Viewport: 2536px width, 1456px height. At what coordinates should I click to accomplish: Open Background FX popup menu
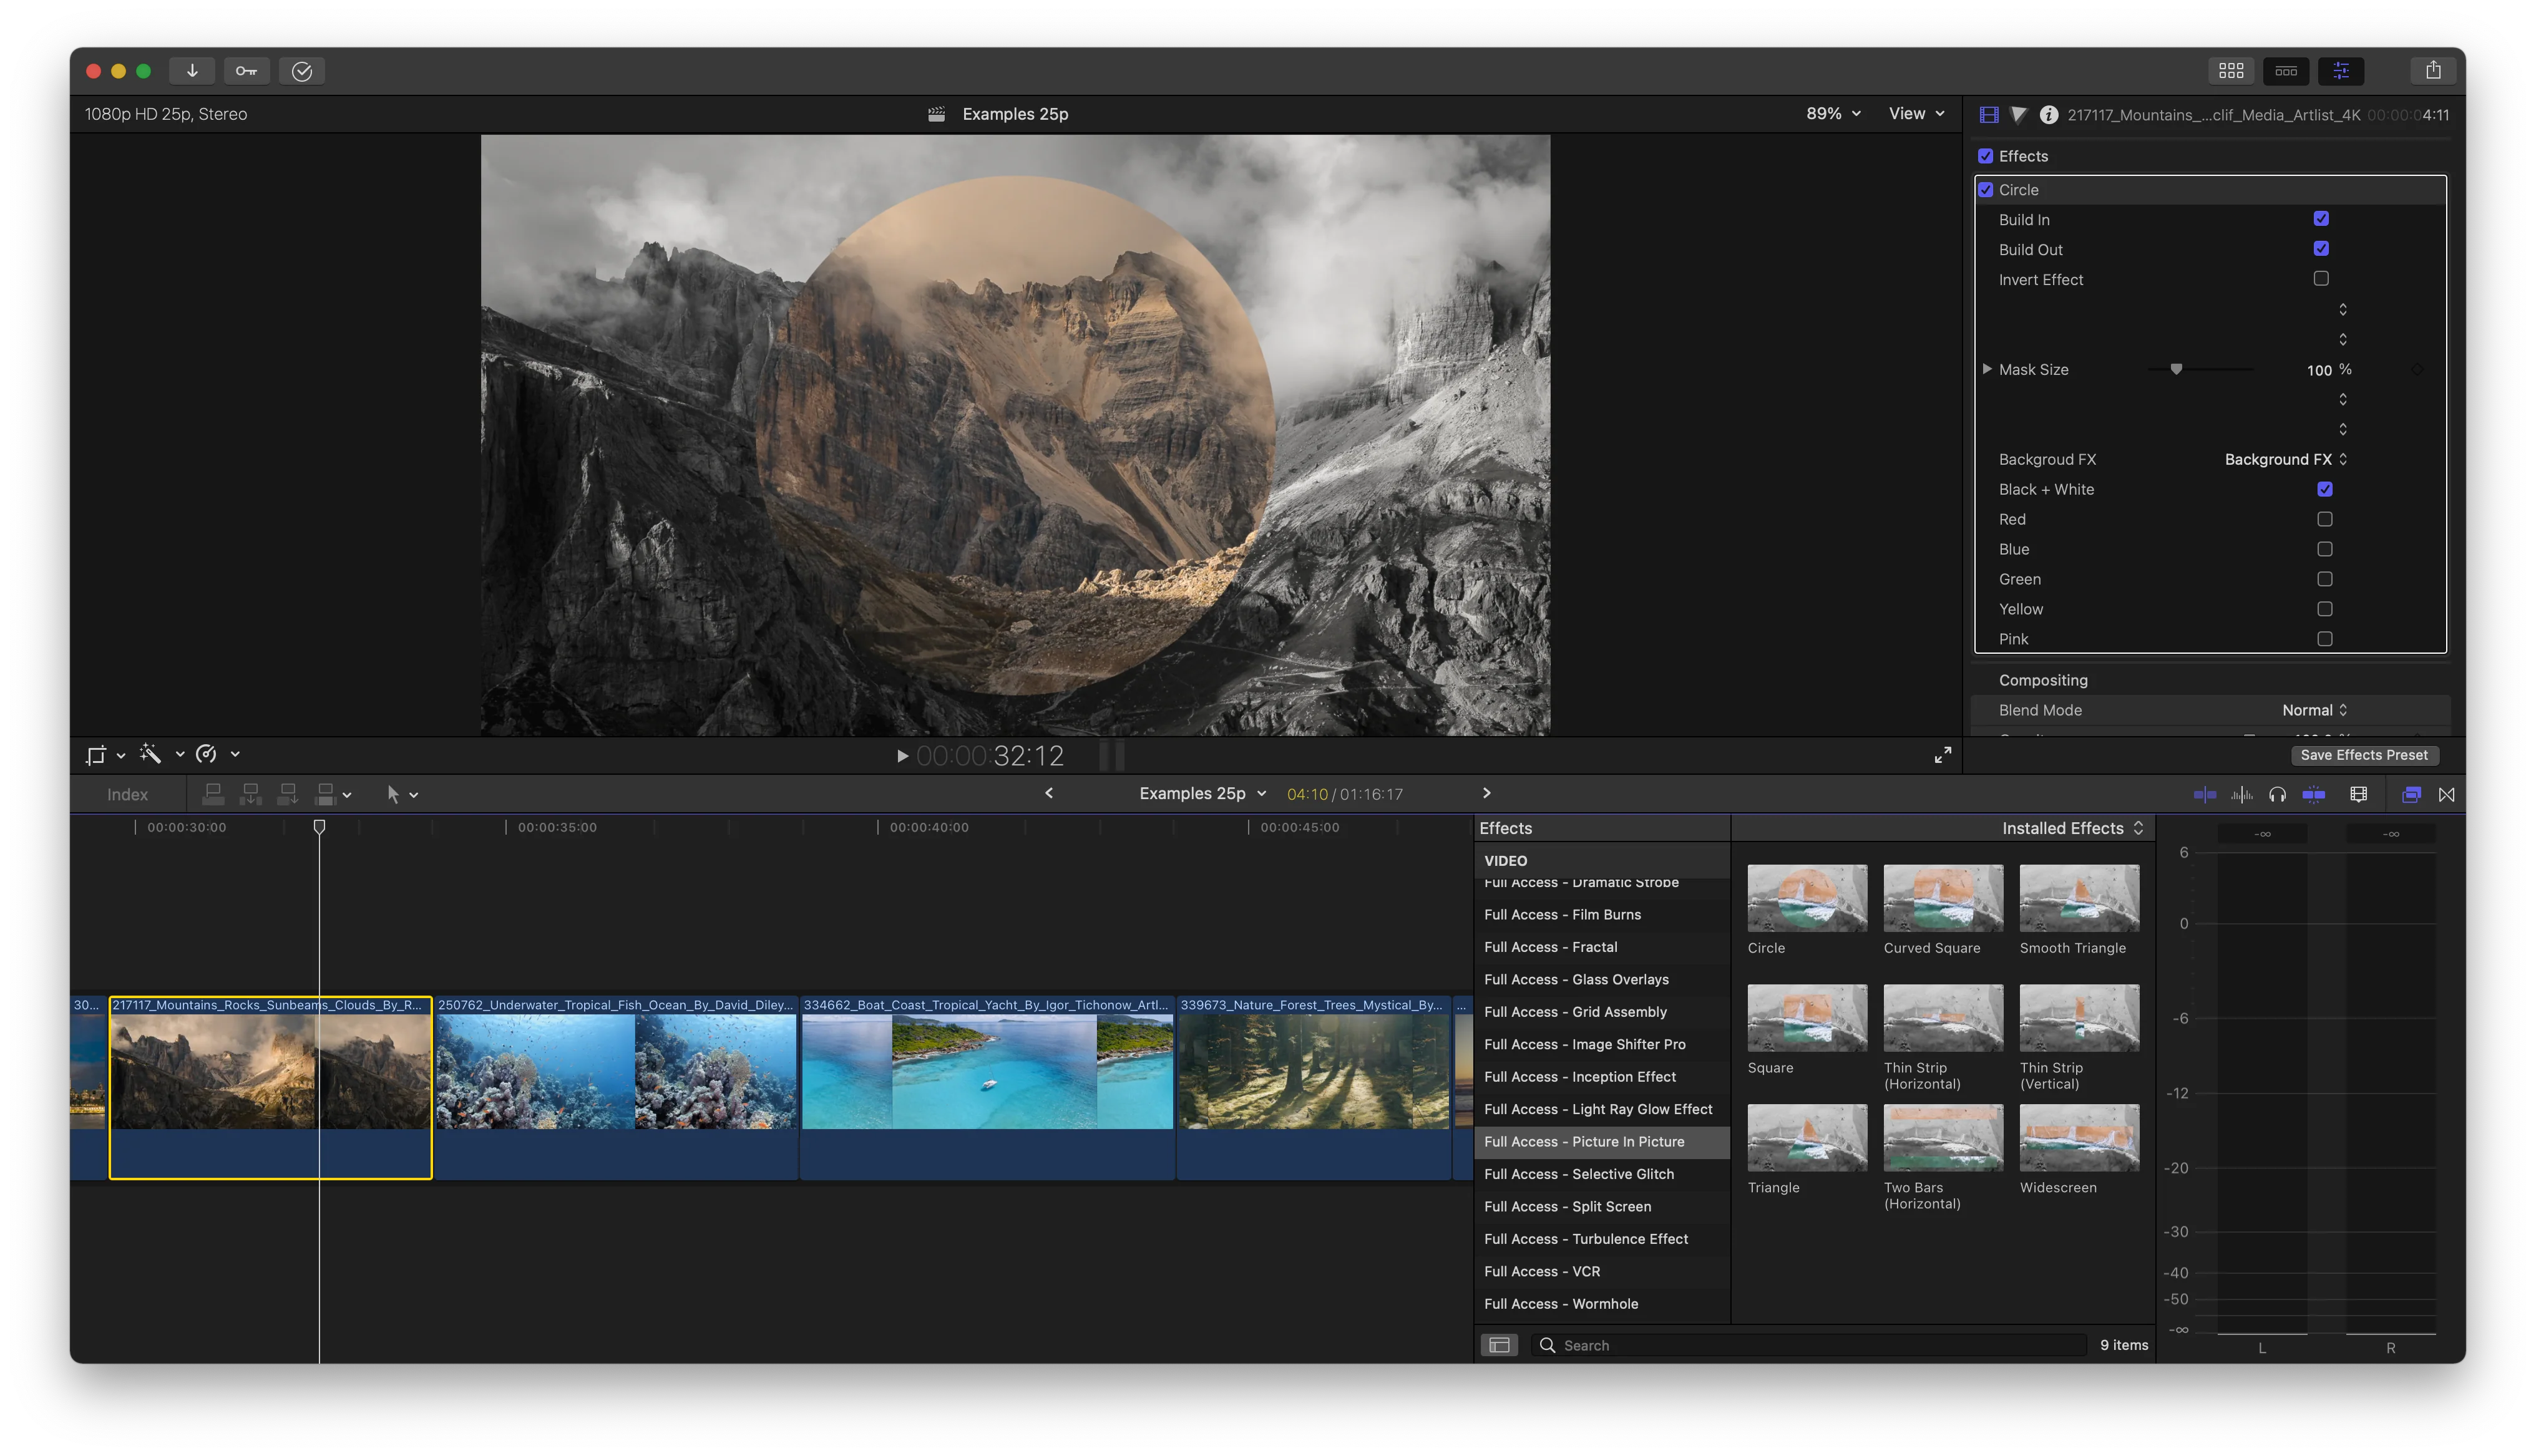2286,459
